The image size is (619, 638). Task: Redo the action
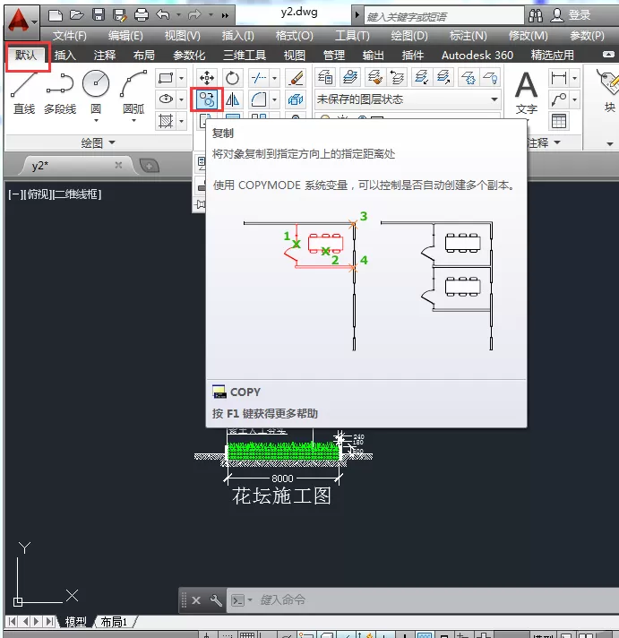click(194, 15)
